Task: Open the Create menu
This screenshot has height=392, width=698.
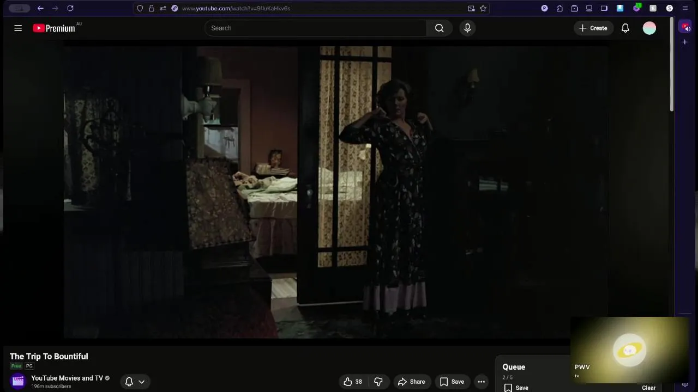Action: 593,28
